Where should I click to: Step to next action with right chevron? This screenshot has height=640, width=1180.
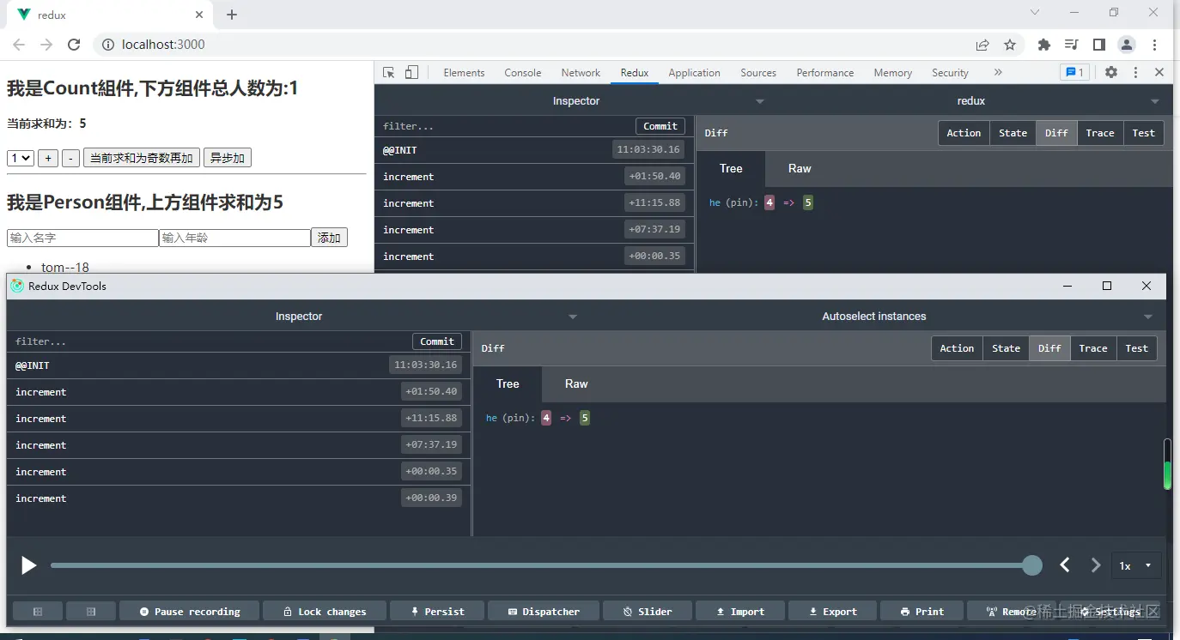pos(1095,565)
